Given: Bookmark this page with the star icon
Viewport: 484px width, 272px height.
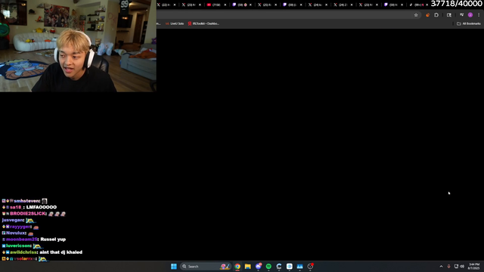Looking at the screenshot, I should click(x=416, y=15).
